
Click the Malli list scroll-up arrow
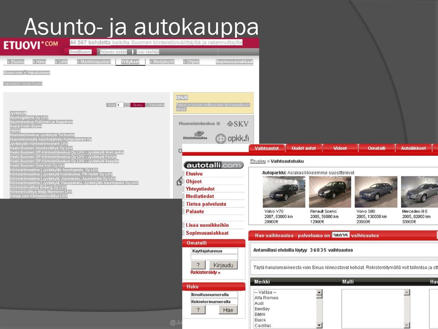[407, 292]
